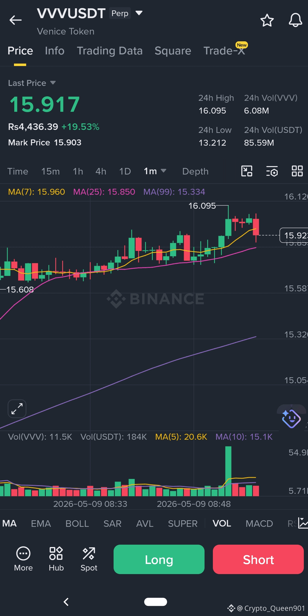Open price alert bell icon
This screenshot has width=308, height=616.
296,20
